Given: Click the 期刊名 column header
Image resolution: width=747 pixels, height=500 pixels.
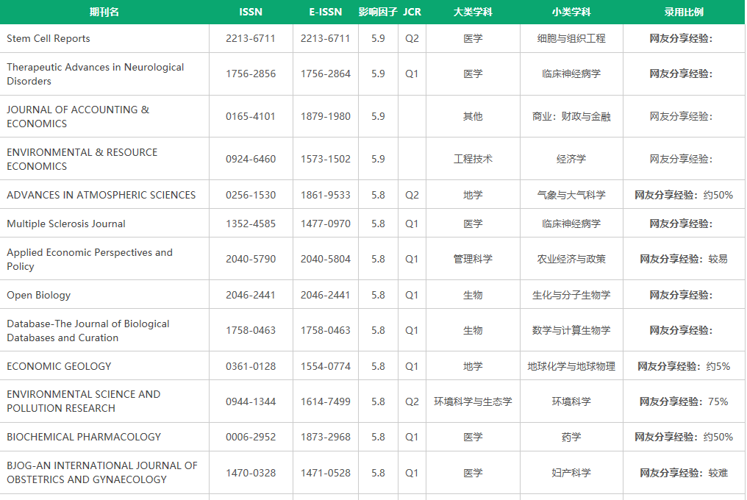Looking at the screenshot, I should tap(104, 12).
